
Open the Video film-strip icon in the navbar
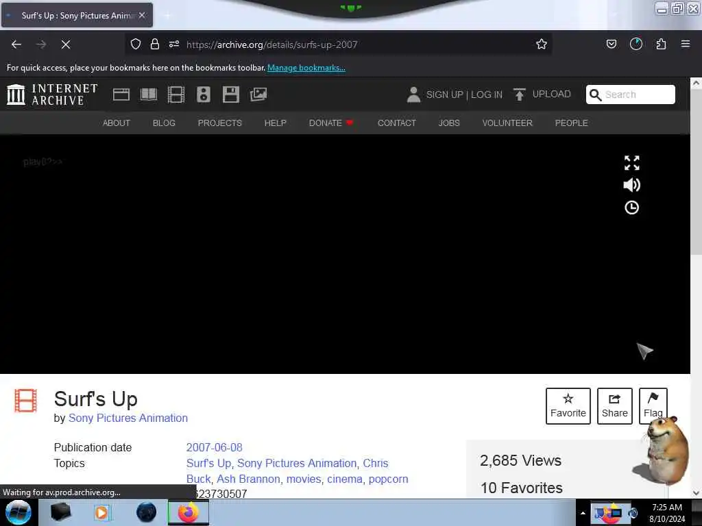176,95
